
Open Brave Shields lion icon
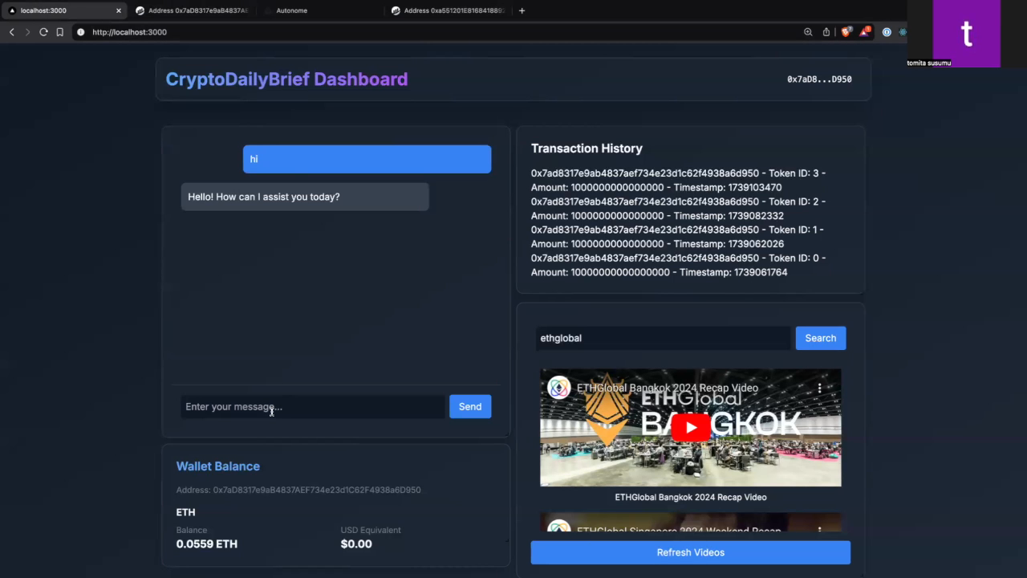pos(846,32)
